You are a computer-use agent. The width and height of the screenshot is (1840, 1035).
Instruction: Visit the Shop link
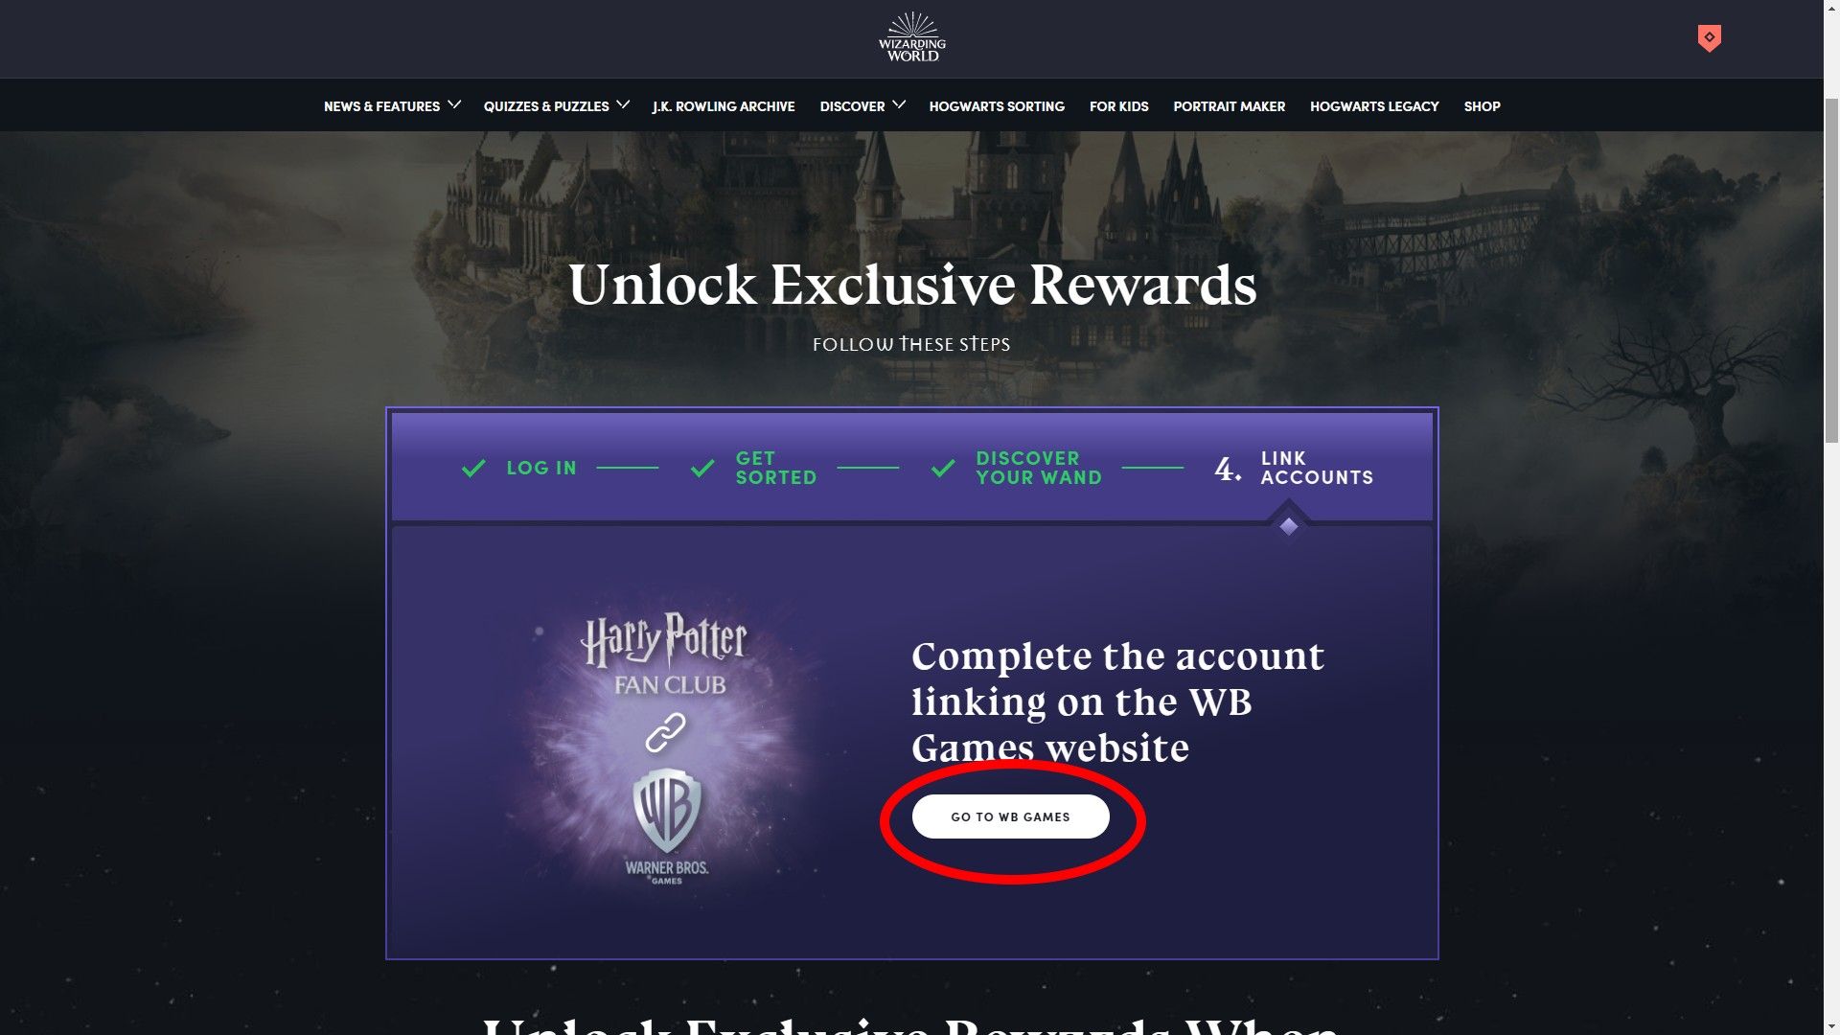[x=1482, y=106]
